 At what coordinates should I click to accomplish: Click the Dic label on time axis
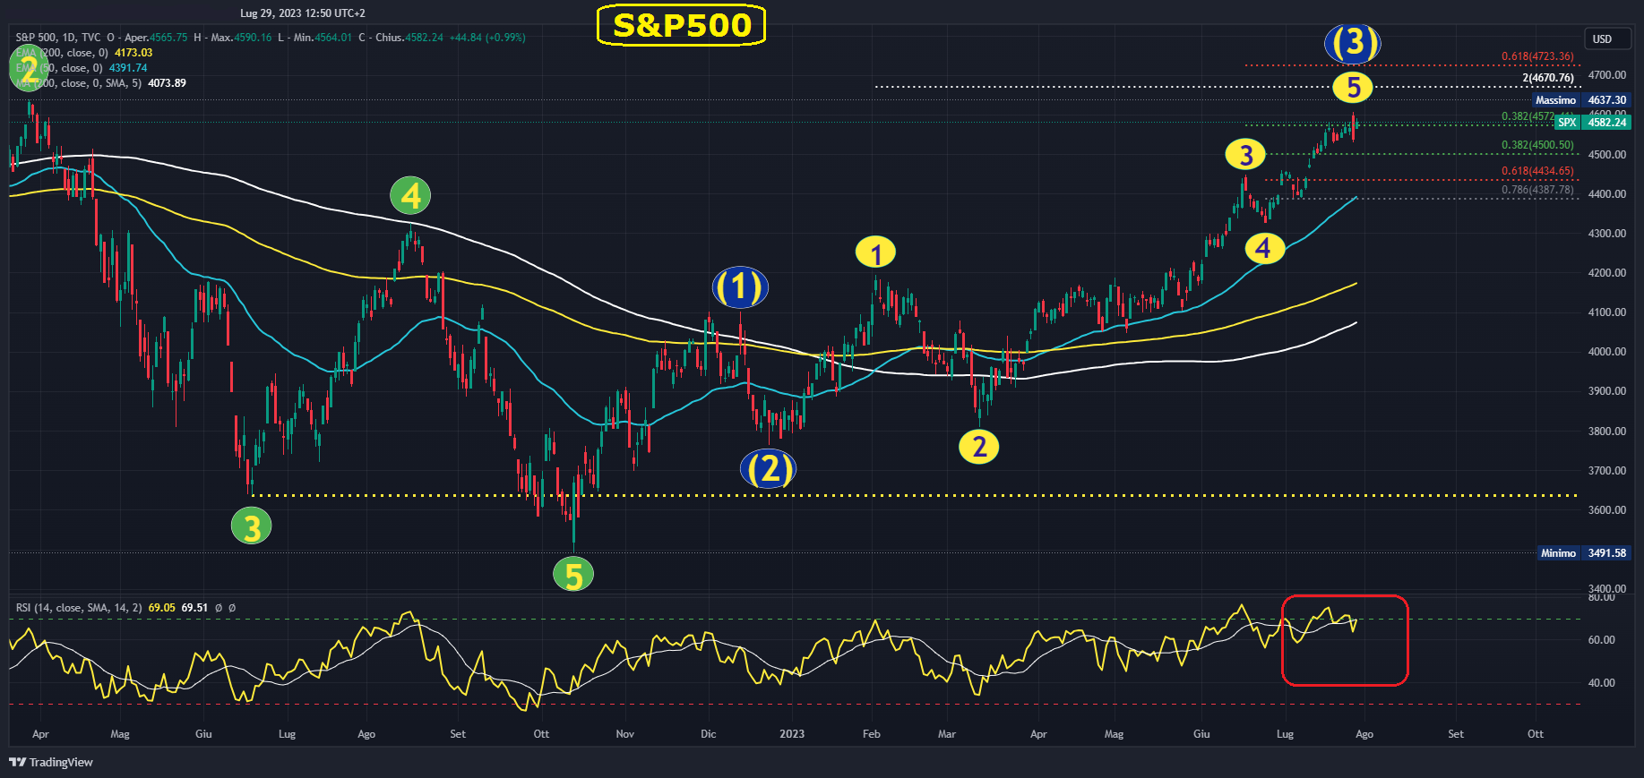tap(709, 734)
